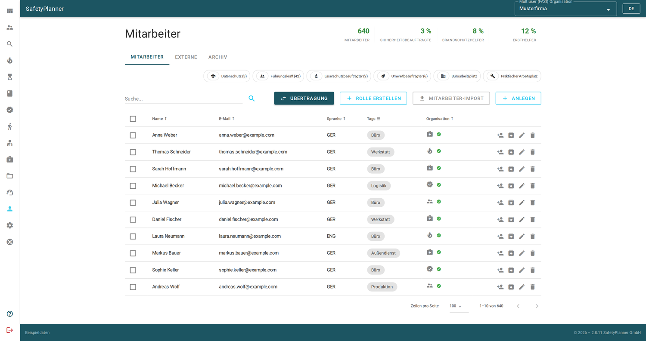Click the Anlegen button

(x=519, y=98)
